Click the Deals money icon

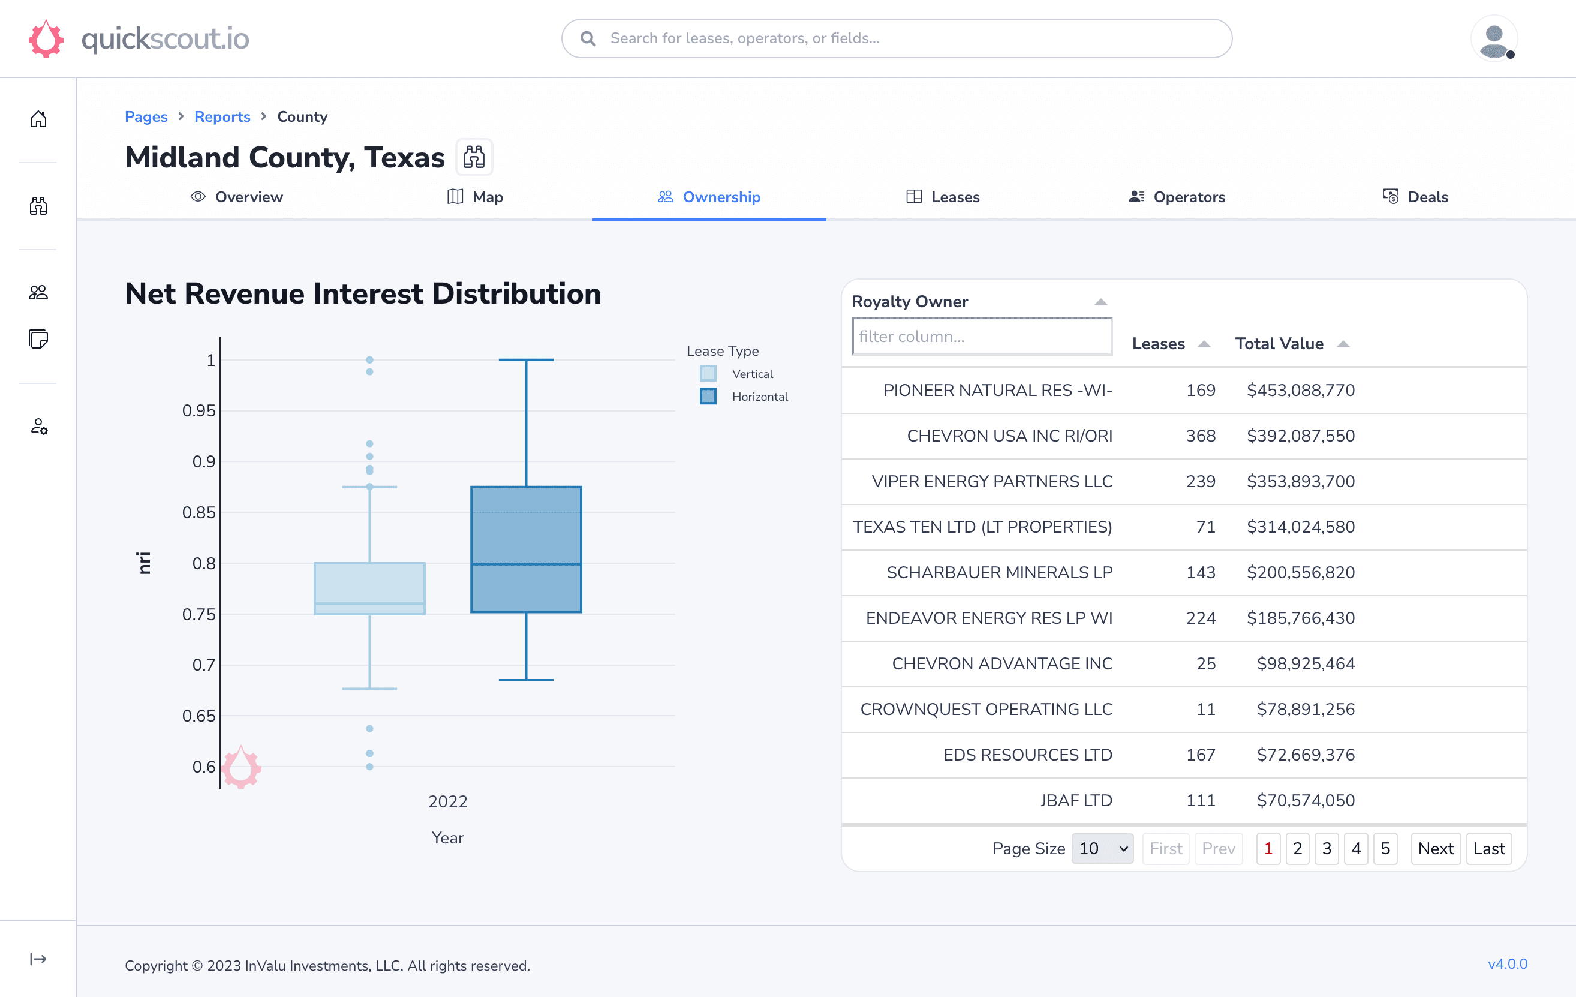[1391, 196]
